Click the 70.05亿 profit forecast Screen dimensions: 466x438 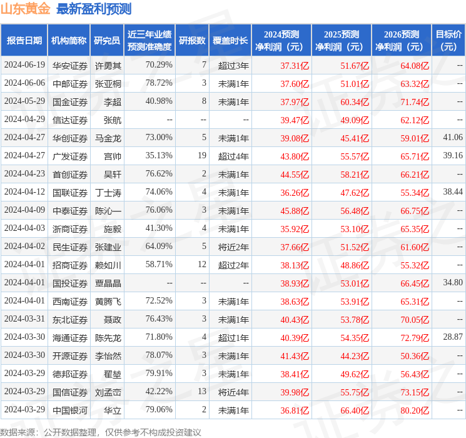[415, 320]
